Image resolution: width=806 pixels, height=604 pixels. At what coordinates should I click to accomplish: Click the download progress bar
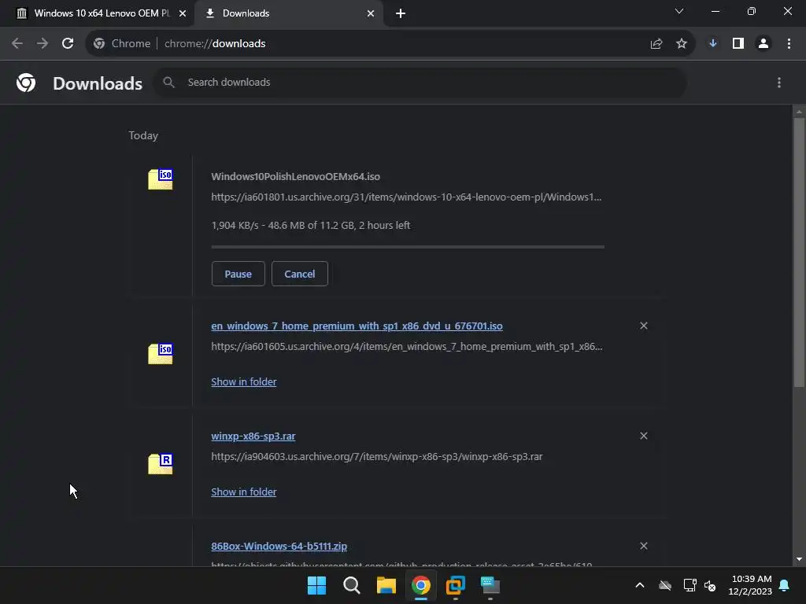[408, 247]
